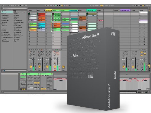Toggle the blue Preview button below the browser

tap(4, 71)
